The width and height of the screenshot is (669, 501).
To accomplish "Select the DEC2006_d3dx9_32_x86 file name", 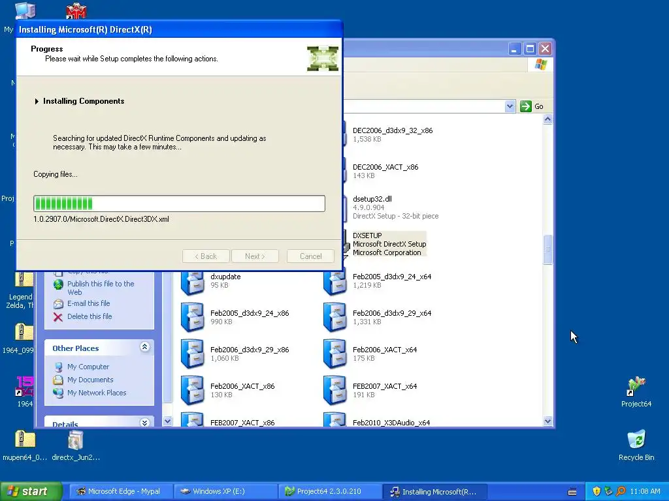I will coord(393,130).
